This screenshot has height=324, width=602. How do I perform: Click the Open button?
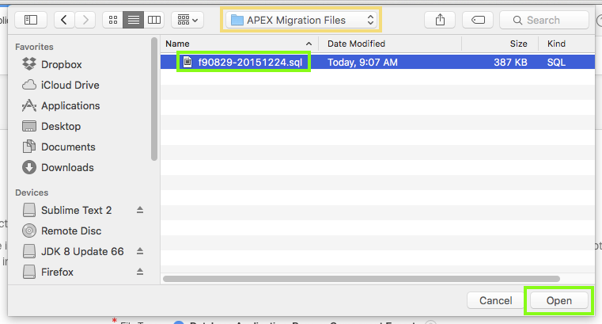point(558,301)
